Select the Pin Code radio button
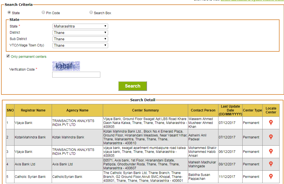The width and height of the screenshot is (284, 184). 43,12
